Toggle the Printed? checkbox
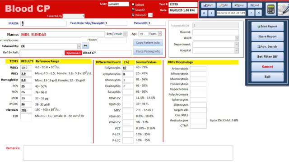 (x=133, y=15)
